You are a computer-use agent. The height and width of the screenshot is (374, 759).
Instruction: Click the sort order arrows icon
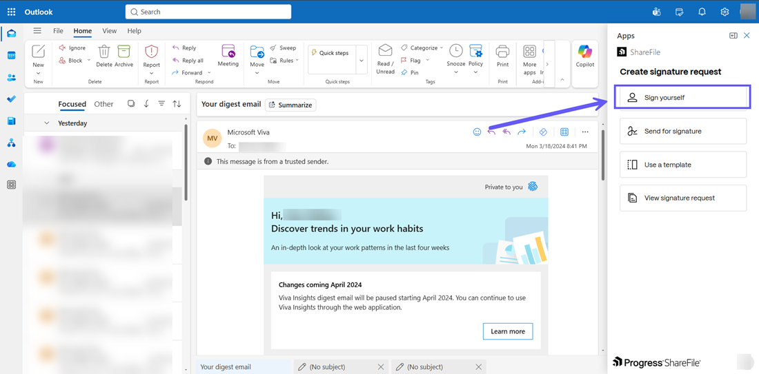(177, 104)
